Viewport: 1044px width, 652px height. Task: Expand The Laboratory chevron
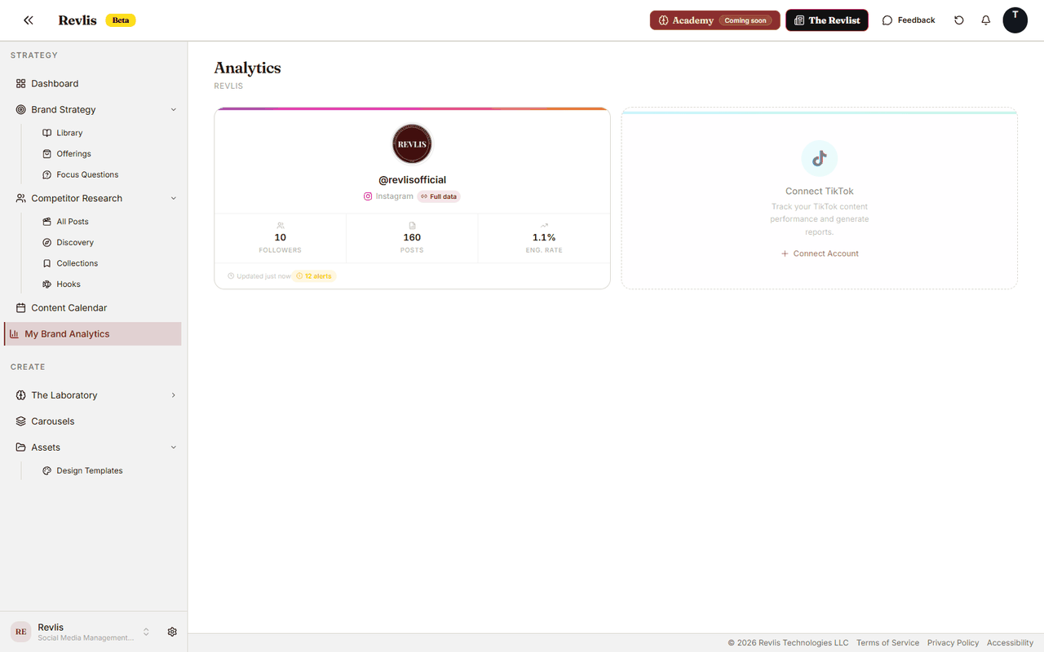pos(173,395)
